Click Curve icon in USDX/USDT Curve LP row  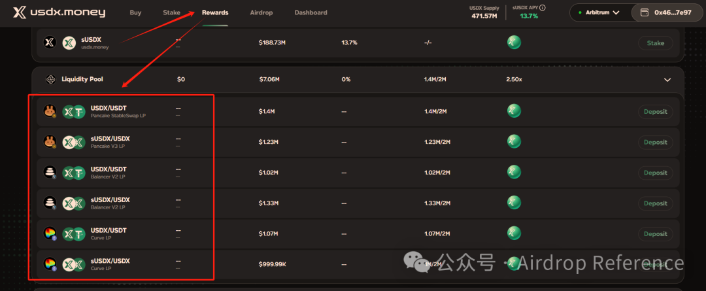click(49, 233)
